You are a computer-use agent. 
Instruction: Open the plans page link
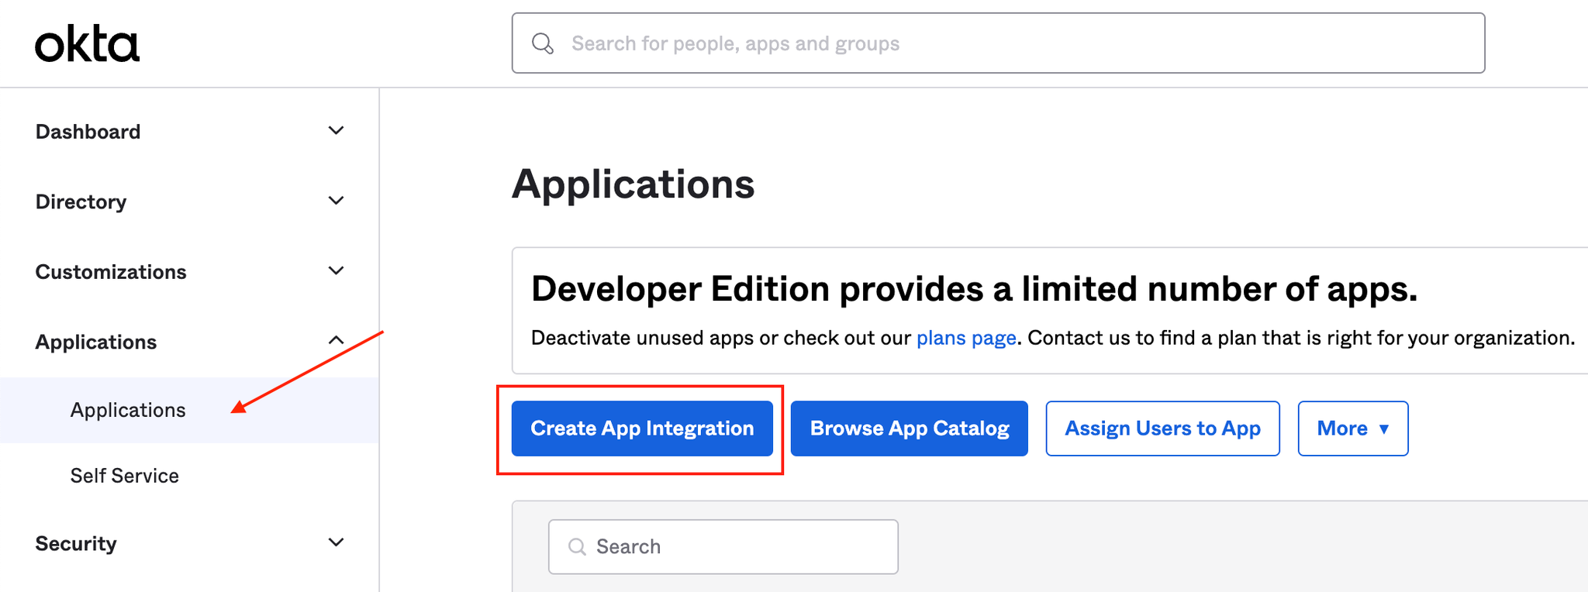[x=966, y=338]
